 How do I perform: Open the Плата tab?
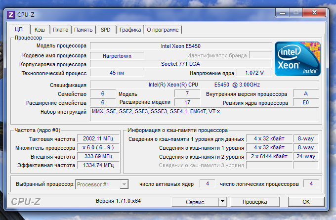tap(61, 30)
